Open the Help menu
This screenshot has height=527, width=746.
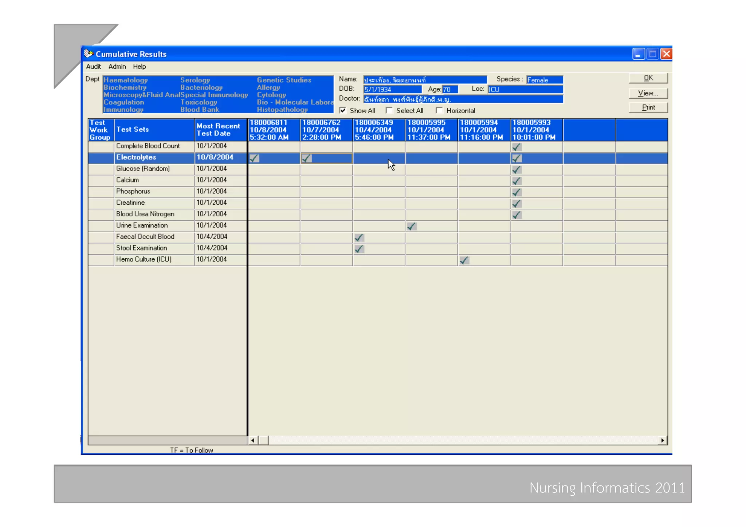pos(139,67)
